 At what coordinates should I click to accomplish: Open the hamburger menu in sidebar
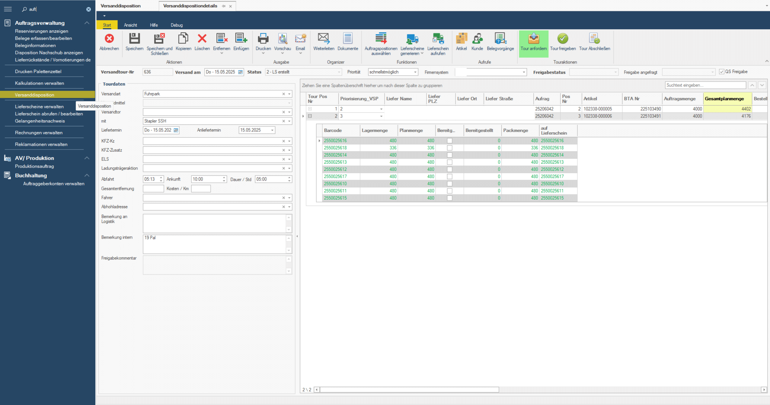tap(8, 9)
